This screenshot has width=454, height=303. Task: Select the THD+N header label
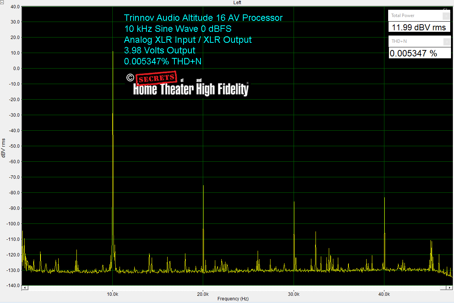[399, 41]
